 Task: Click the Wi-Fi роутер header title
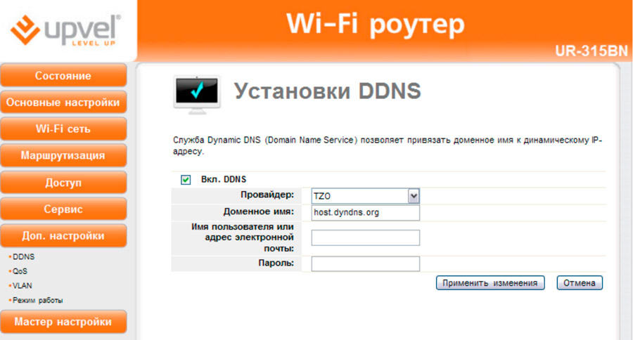click(x=376, y=24)
